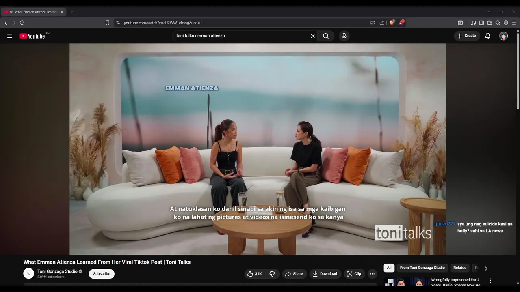Select the From Toni Gonzaga Studio chip

tap(422, 268)
